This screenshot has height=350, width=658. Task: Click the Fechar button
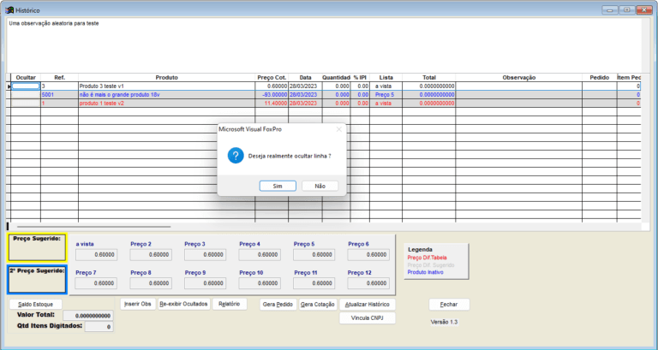[449, 305]
